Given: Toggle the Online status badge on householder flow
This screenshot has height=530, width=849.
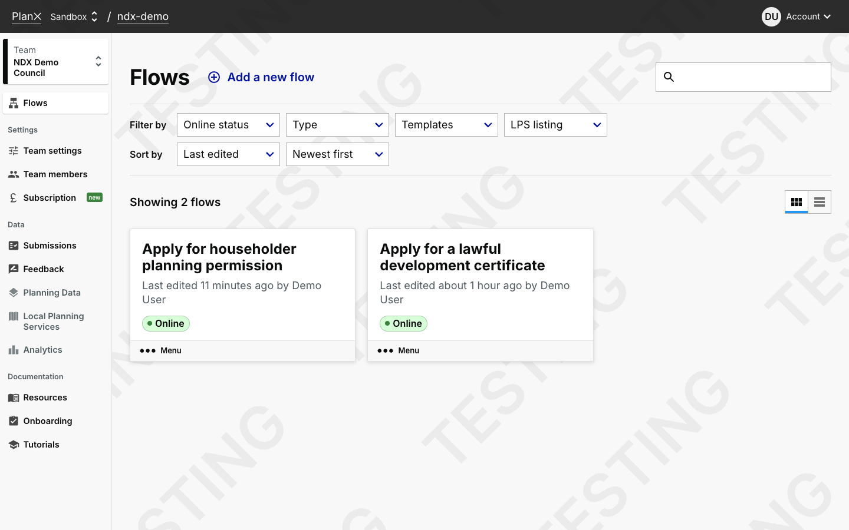Looking at the screenshot, I should pos(166,323).
